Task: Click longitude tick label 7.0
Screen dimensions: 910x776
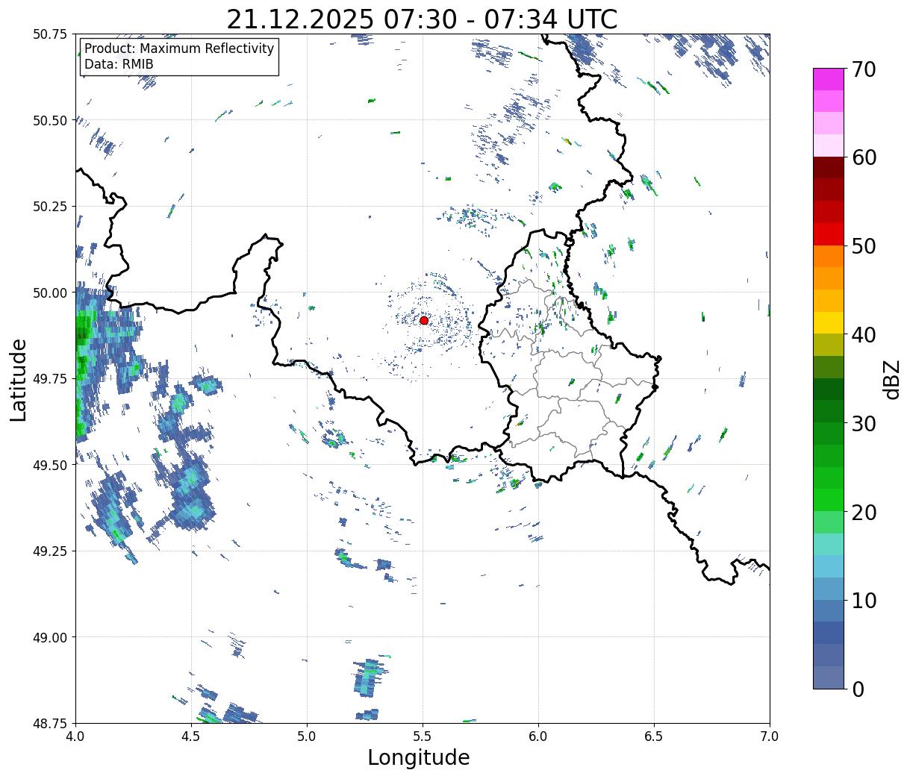Action: (770, 736)
